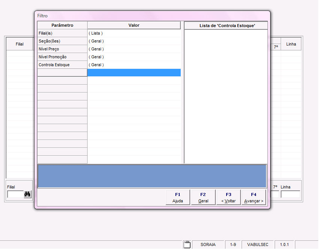319x249 pixels.
Task: Click the Filial input field in background window
Action: [15, 194]
